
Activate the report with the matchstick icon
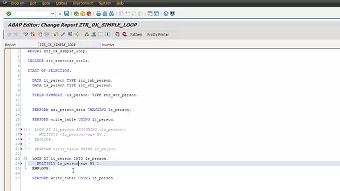pos(63,34)
